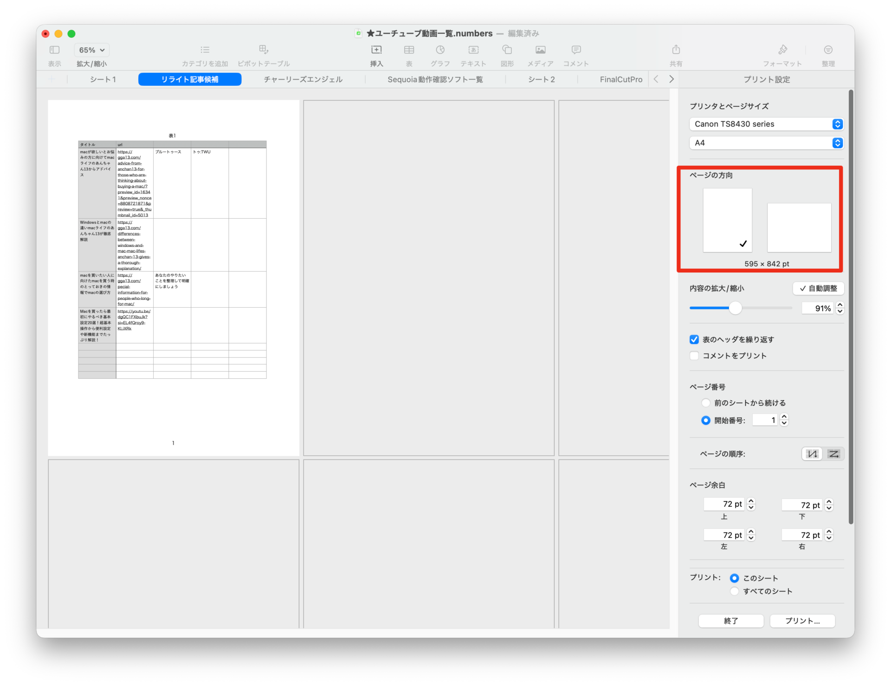Choose the landscape page orientation thumbnail
891x686 pixels.
tap(799, 227)
